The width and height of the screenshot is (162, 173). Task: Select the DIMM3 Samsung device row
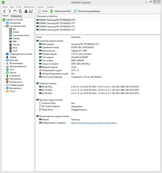(56, 26)
